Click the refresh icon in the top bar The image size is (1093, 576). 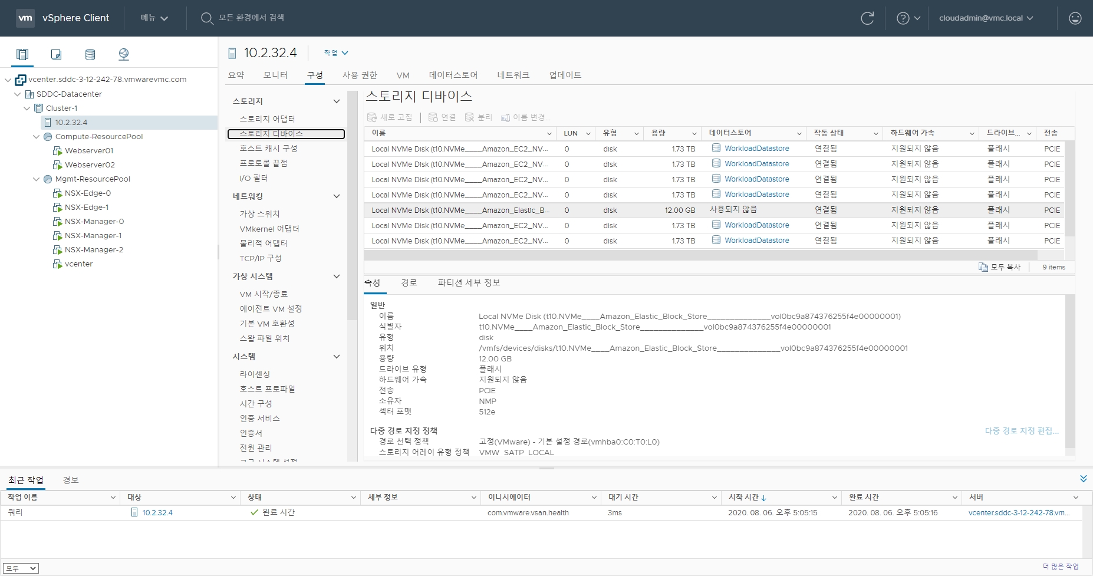867,18
